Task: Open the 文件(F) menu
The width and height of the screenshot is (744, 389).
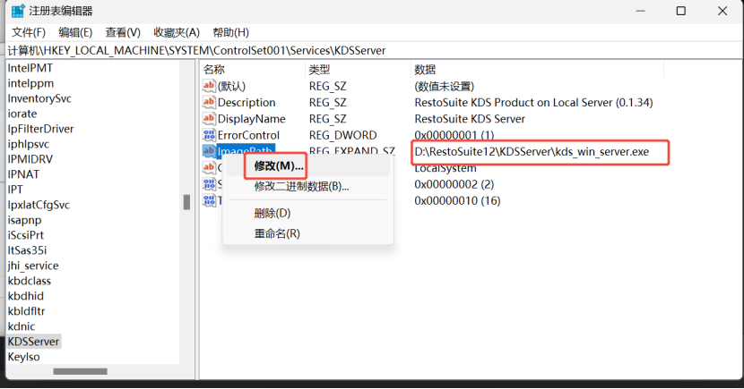Action: pyautogui.click(x=29, y=32)
